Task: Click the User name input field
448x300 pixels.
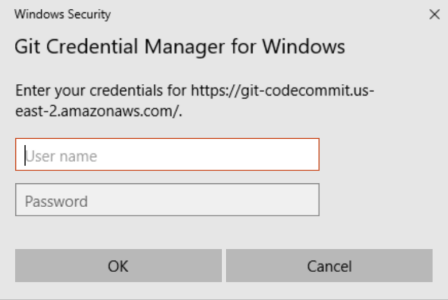Action: coord(167,155)
